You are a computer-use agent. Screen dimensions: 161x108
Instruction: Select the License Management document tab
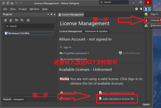pos(71,15)
